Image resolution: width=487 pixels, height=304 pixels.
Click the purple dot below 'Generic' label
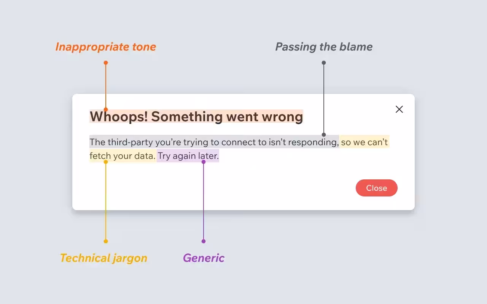coord(204,241)
